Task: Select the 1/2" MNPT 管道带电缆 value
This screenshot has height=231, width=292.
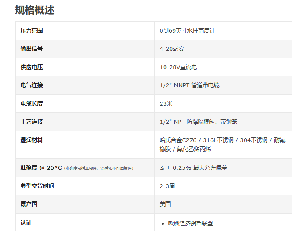Action: coord(189,85)
